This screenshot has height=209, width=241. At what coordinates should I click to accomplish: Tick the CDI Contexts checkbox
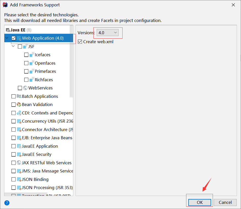[14, 113]
